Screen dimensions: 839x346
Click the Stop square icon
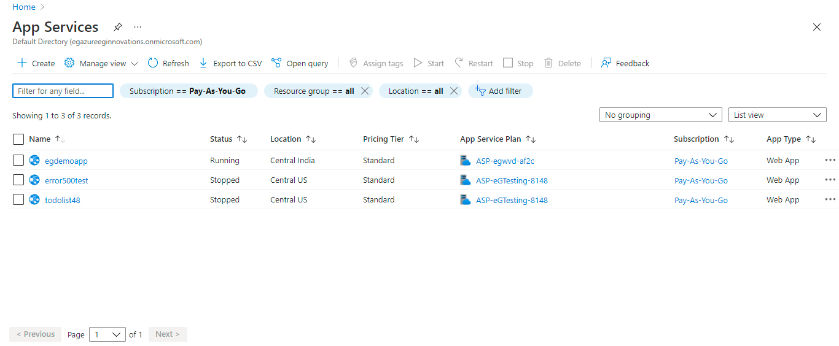click(x=508, y=63)
